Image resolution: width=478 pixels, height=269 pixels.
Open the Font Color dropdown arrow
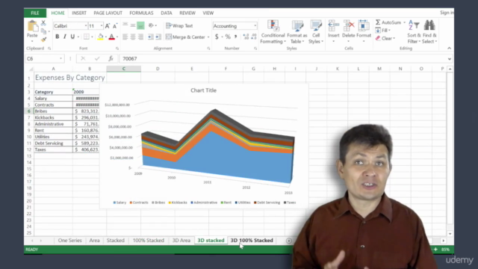point(117,37)
